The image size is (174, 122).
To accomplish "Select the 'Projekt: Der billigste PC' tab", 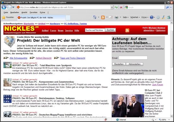I will click(41, 17).
